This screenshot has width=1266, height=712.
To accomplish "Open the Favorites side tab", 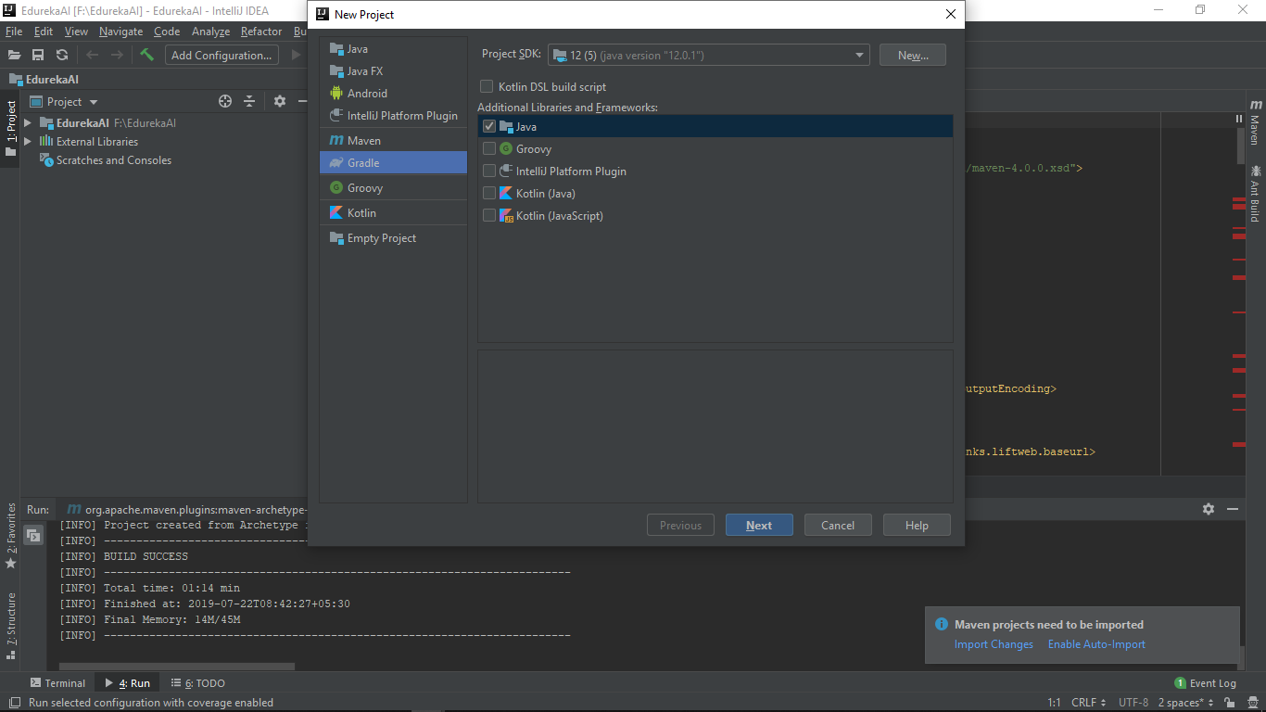I will (x=11, y=536).
